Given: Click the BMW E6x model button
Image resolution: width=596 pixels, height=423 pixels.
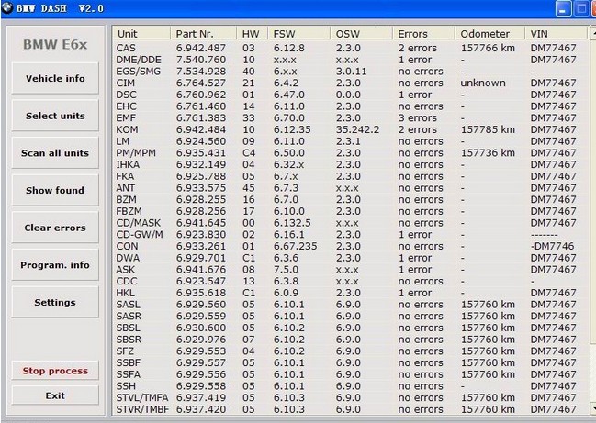Looking at the screenshot, I should tap(55, 44).
